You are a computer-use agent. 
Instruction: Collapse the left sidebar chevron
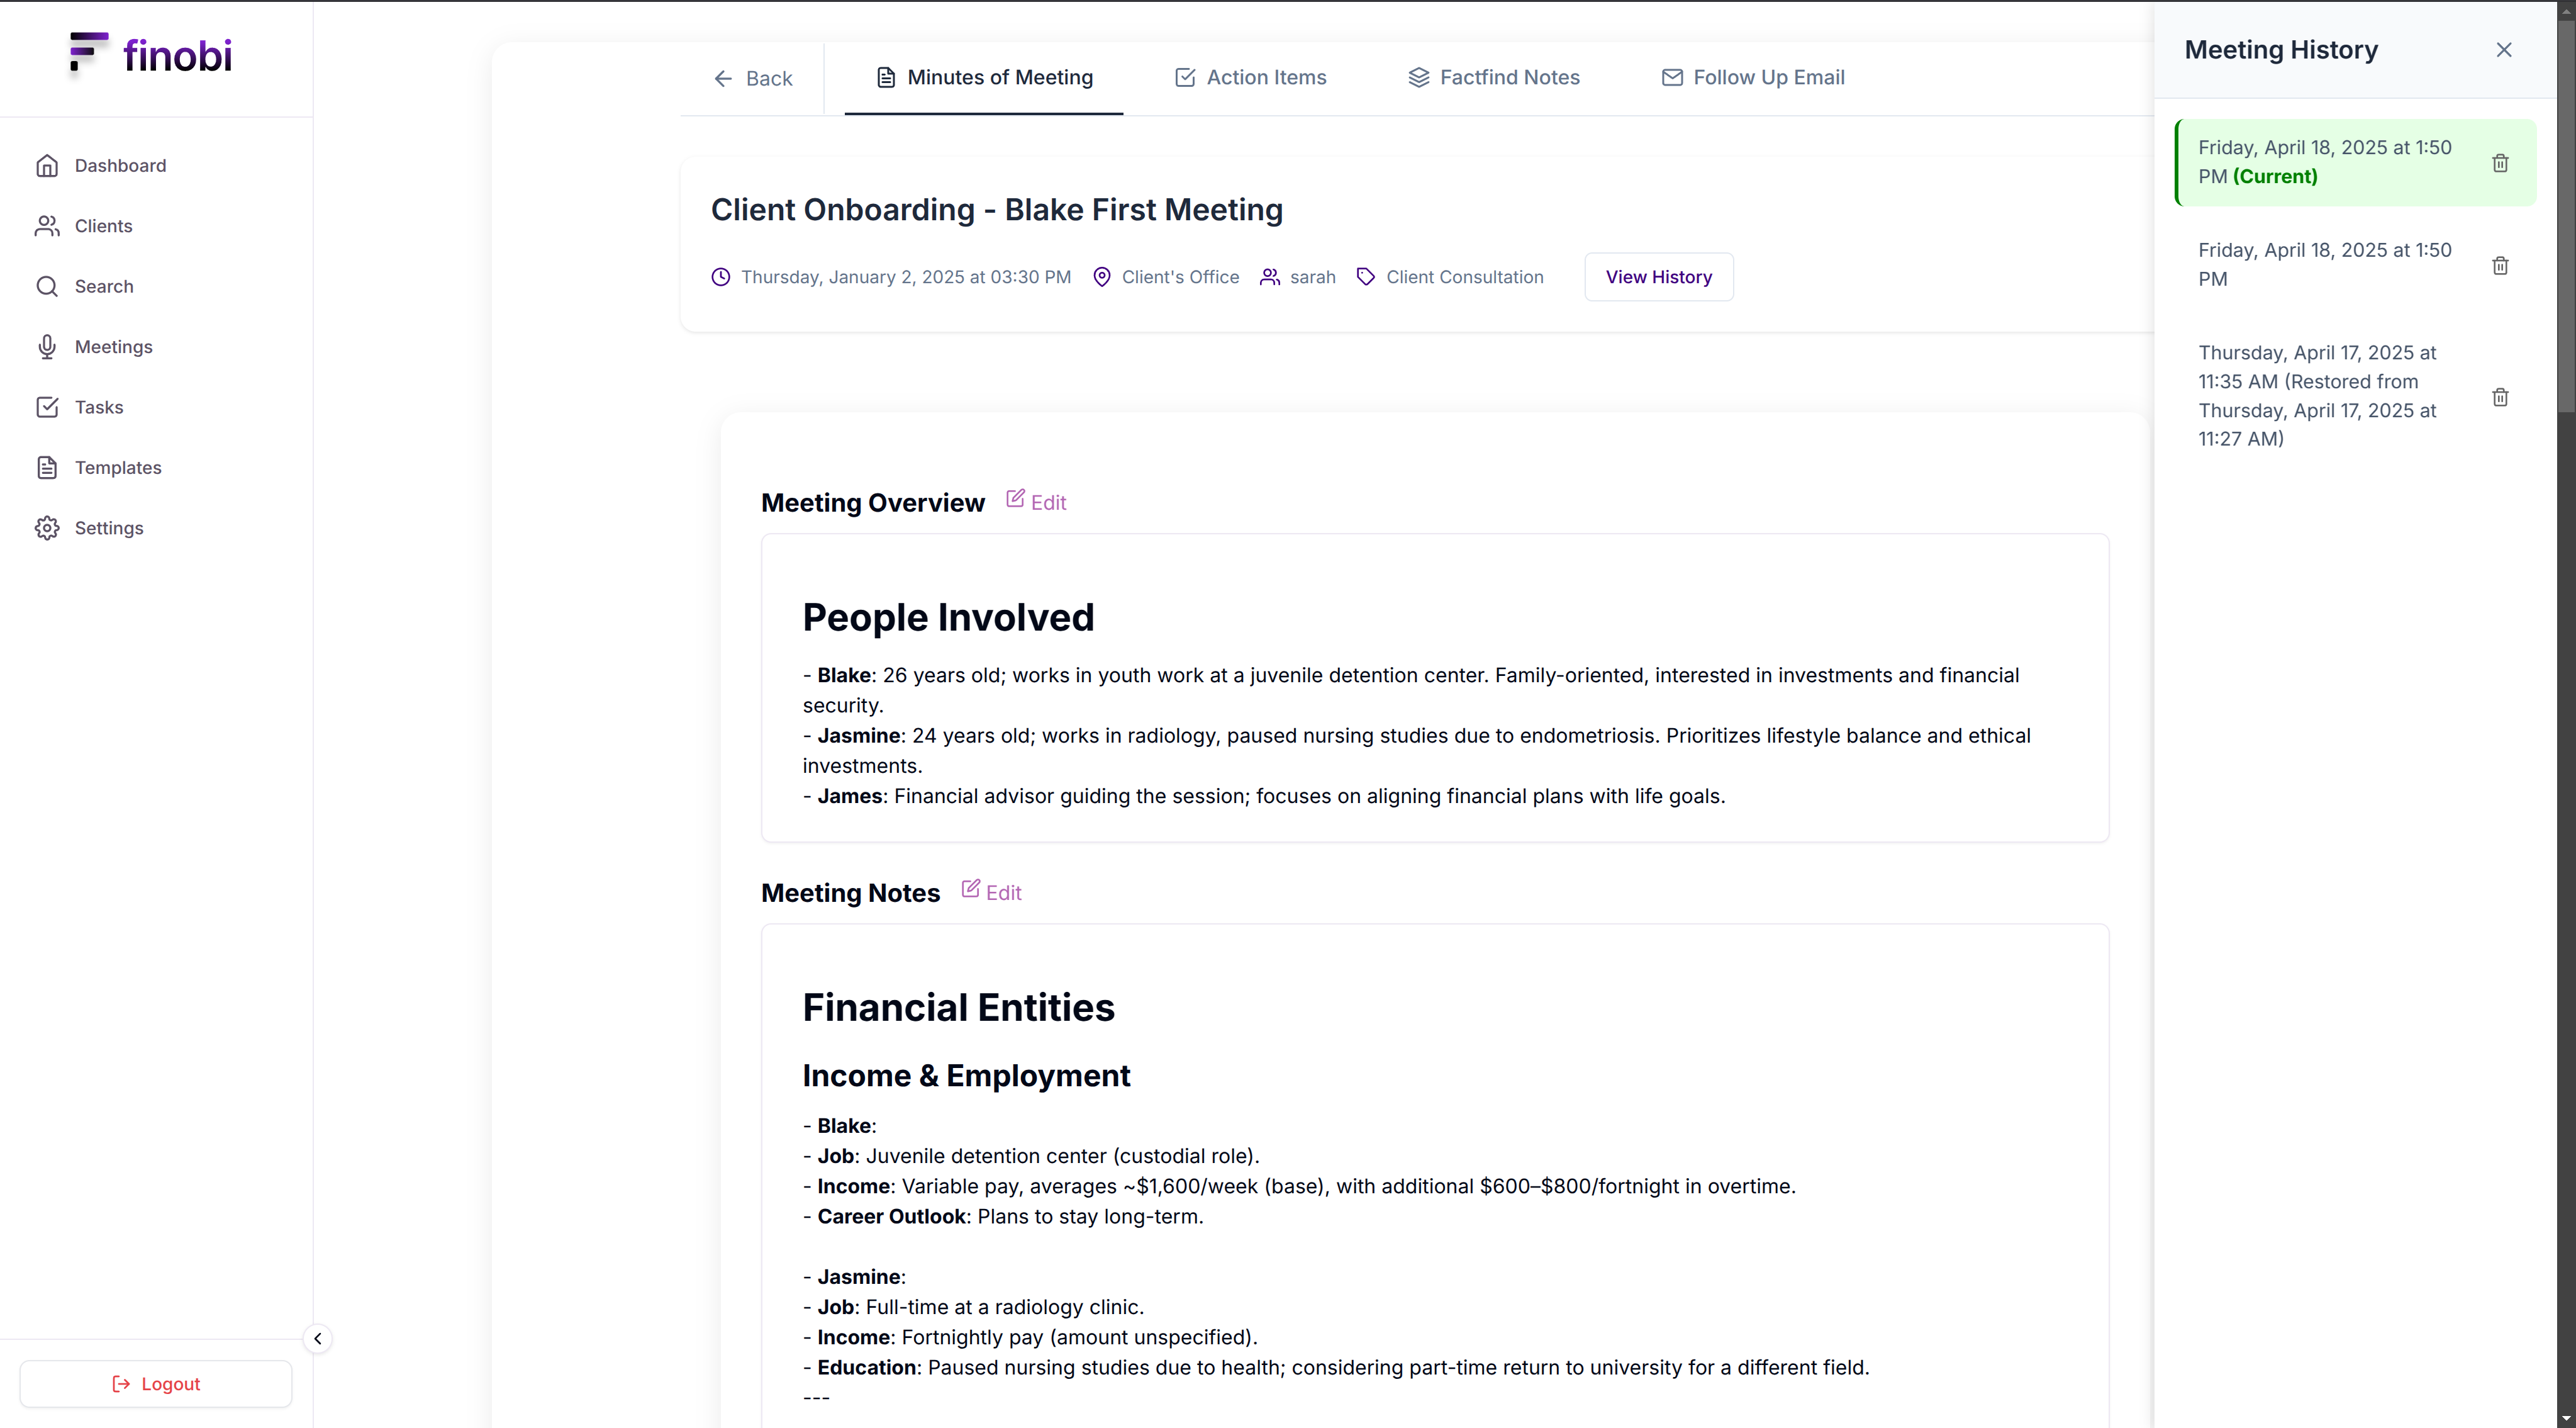(318, 1339)
